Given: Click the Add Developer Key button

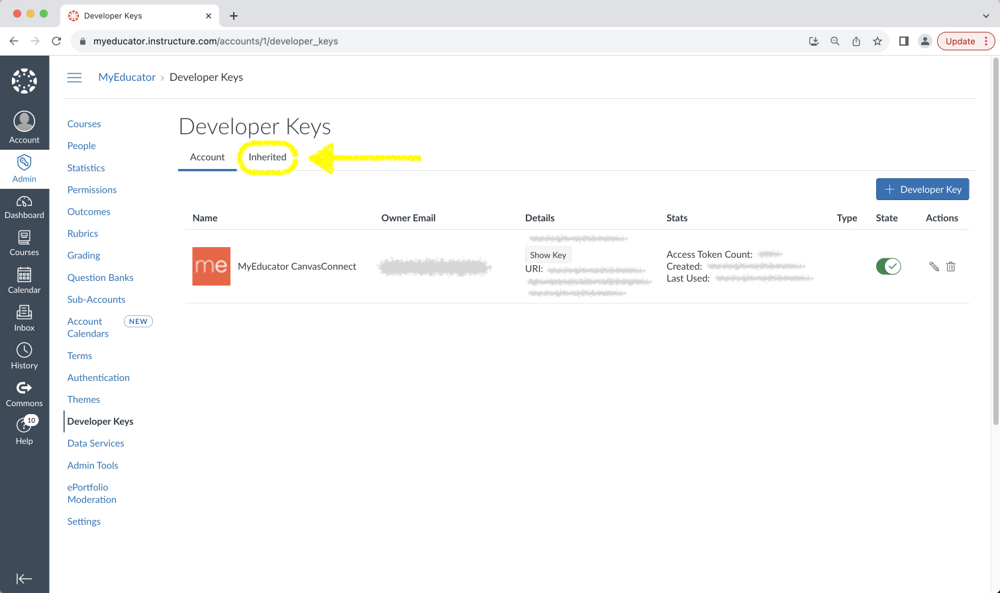Looking at the screenshot, I should click(x=923, y=189).
